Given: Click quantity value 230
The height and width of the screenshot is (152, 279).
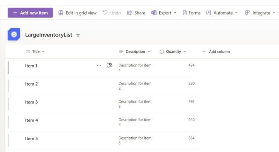Looking at the screenshot, I should [x=191, y=83].
